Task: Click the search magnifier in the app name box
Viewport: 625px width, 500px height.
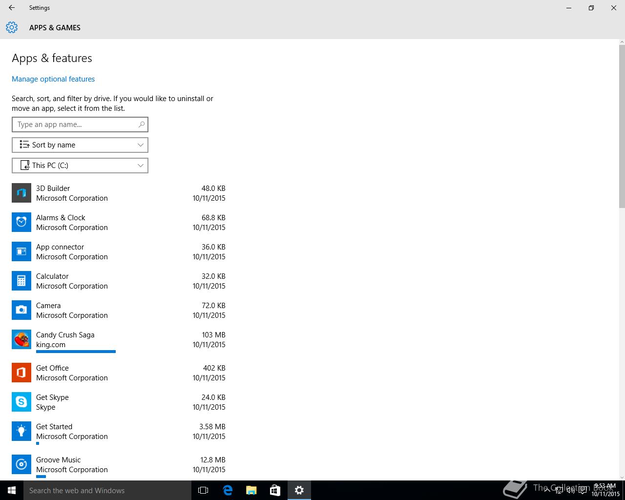Action: [142, 125]
